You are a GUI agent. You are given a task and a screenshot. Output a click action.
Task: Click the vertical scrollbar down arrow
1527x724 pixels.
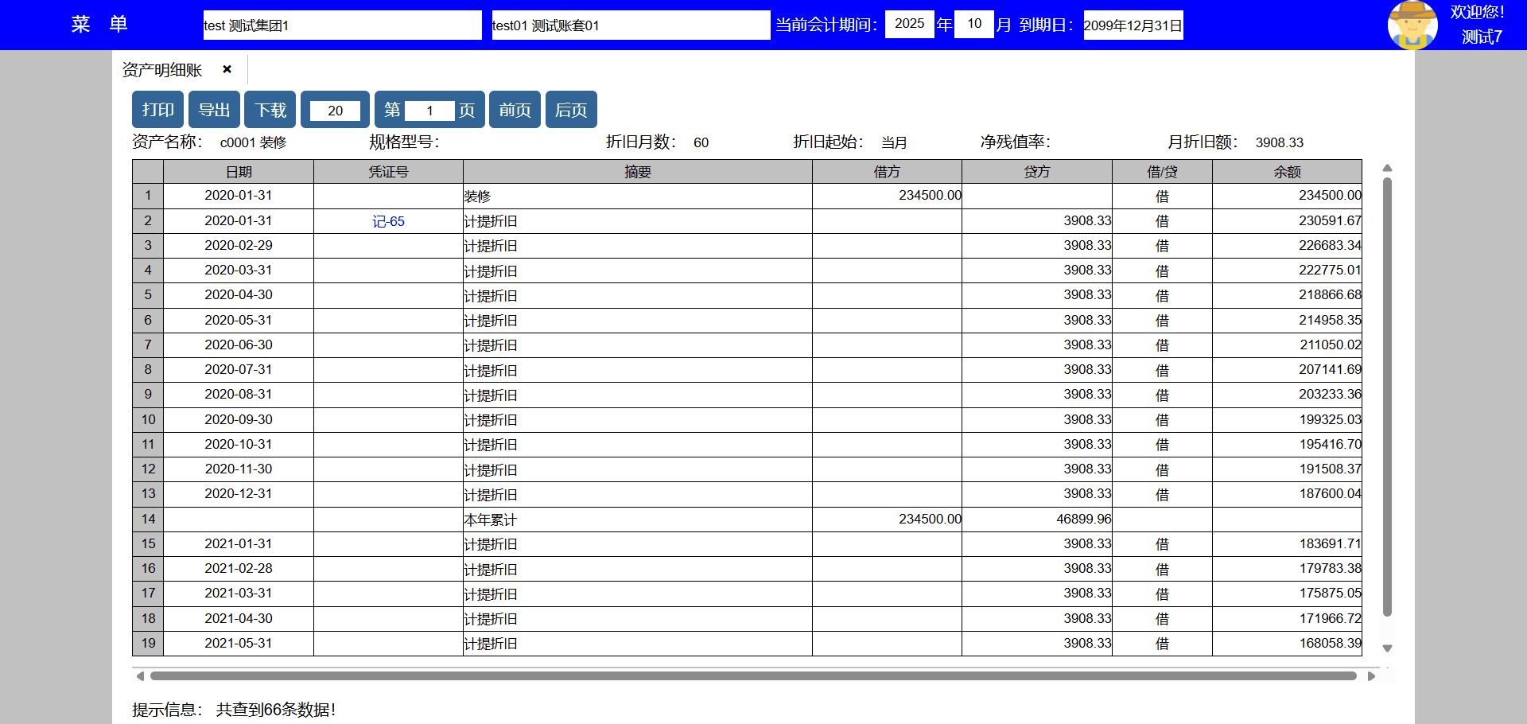[x=1387, y=648]
